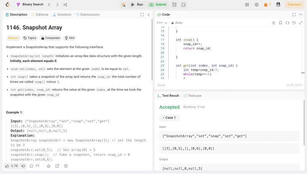Screen dimensions: 307x174
Task: Reset code to default with undo icon
Action: pyautogui.click(x=294, y=23)
